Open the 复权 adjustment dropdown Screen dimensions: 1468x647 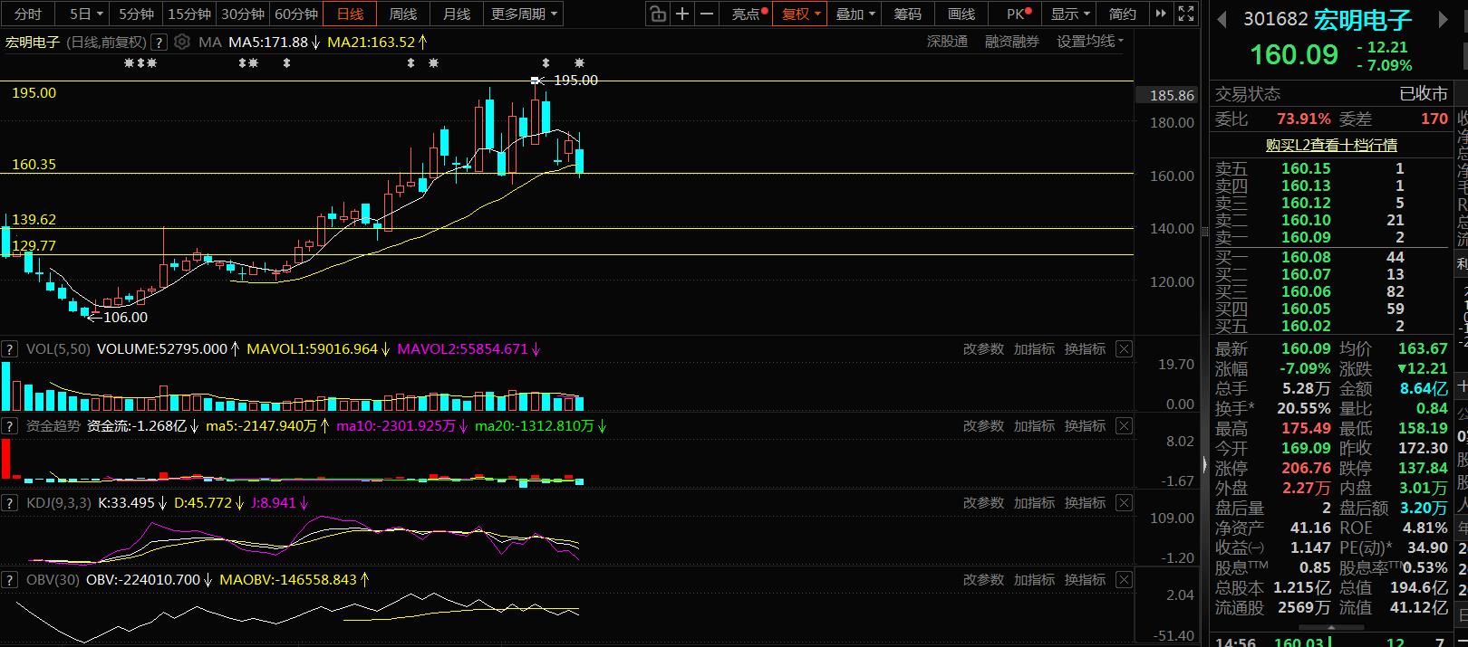click(x=800, y=14)
